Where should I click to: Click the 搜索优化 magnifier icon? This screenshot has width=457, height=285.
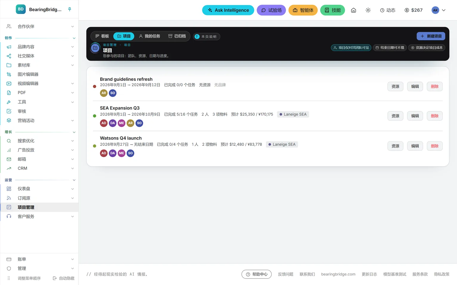click(9, 141)
